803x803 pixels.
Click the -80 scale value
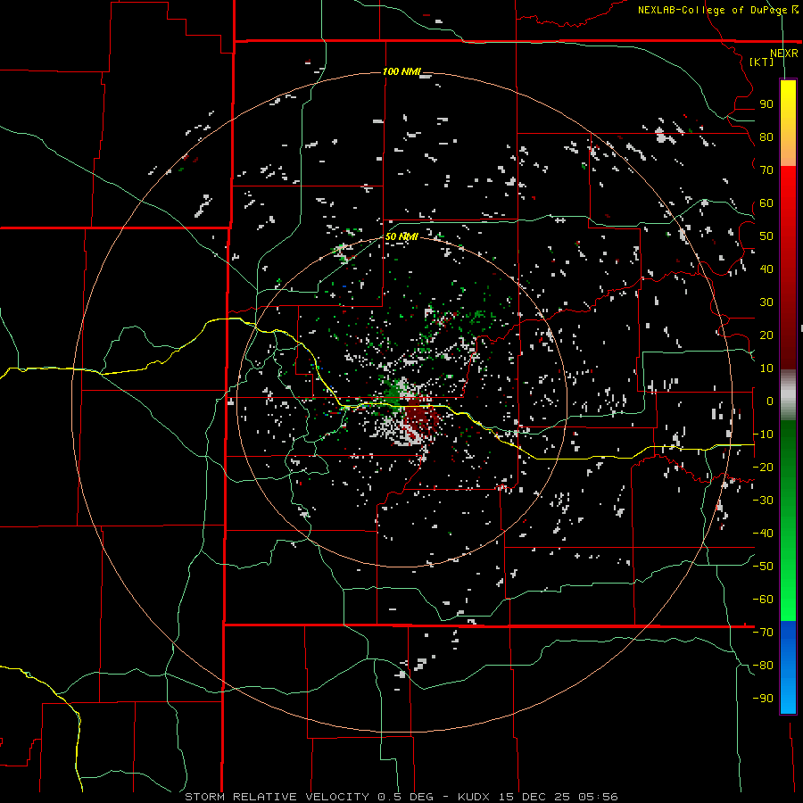(763, 666)
